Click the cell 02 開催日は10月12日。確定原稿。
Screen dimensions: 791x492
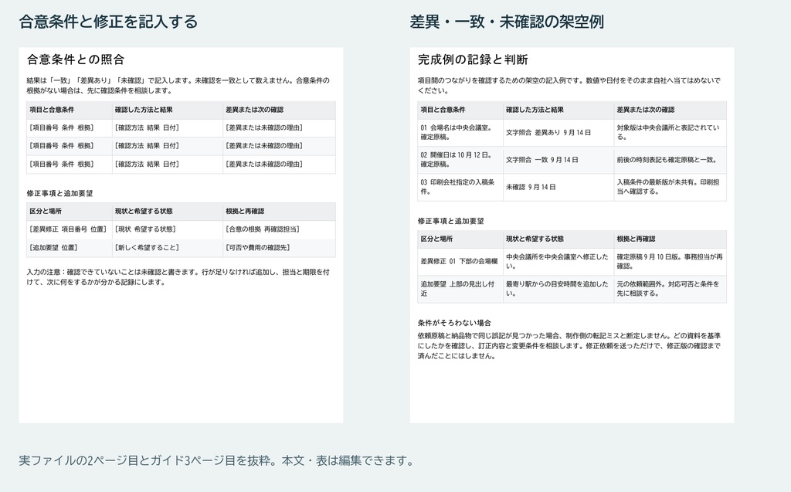[460, 159]
